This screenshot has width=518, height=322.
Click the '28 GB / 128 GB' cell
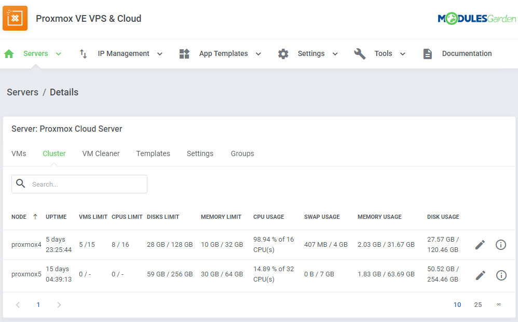(x=170, y=244)
